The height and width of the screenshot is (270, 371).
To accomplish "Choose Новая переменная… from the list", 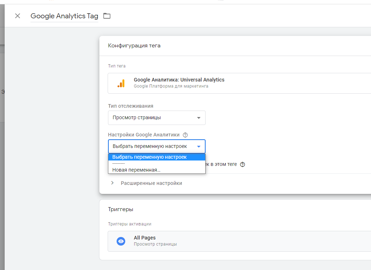I will tap(136, 170).
